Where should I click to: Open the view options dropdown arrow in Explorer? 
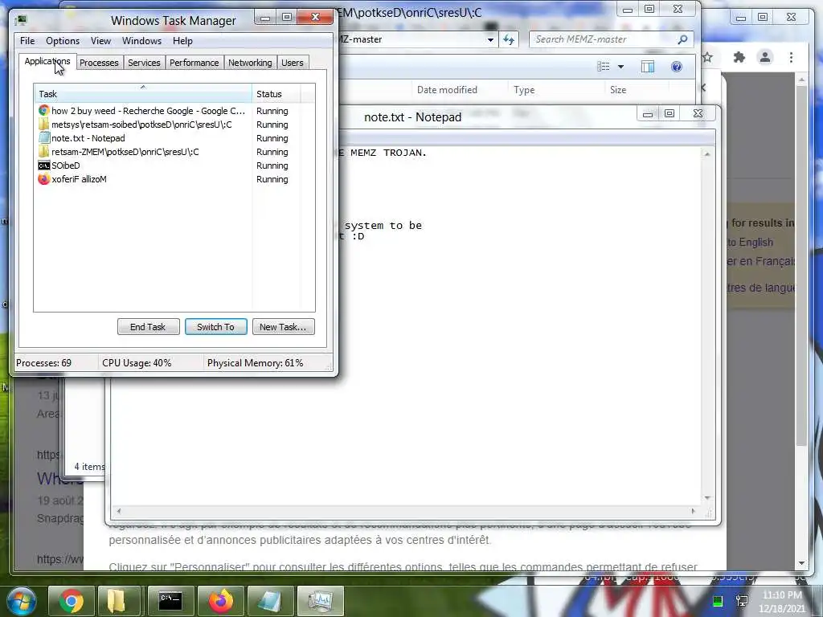(x=621, y=67)
